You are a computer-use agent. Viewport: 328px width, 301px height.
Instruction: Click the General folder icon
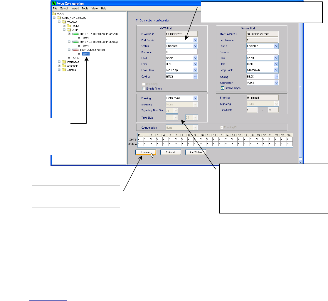64,70
